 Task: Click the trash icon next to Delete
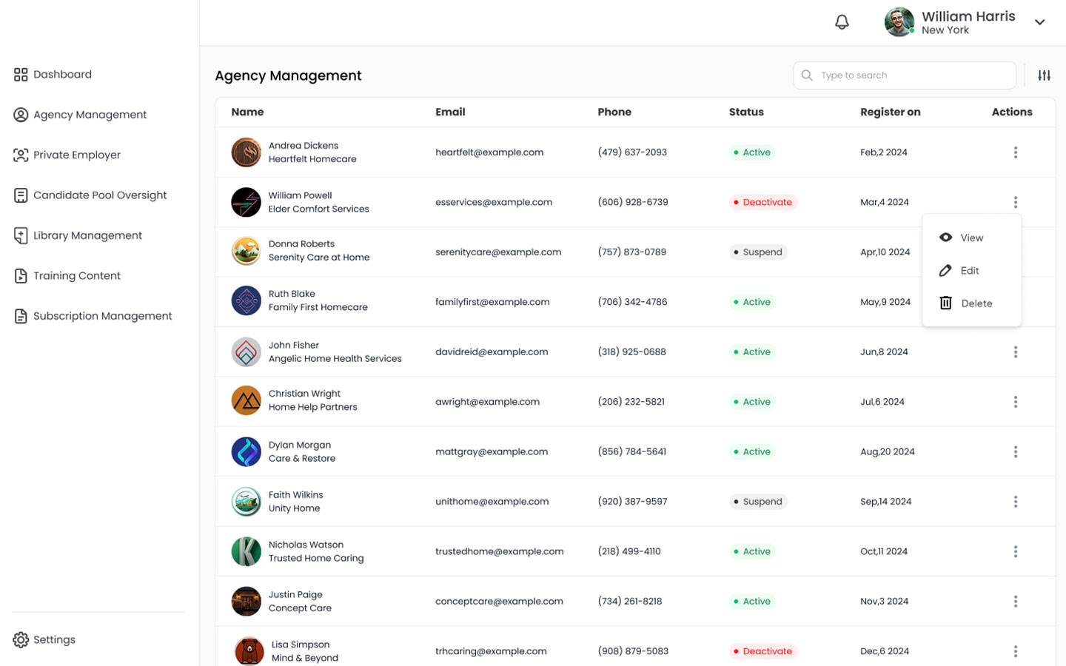(945, 303)
